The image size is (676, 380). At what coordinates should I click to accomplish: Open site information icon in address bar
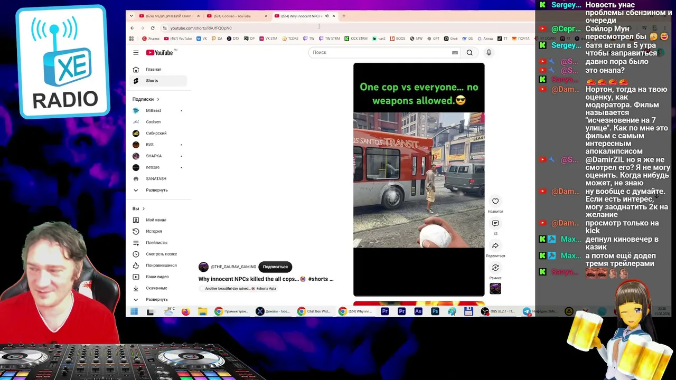coord(165,28)
